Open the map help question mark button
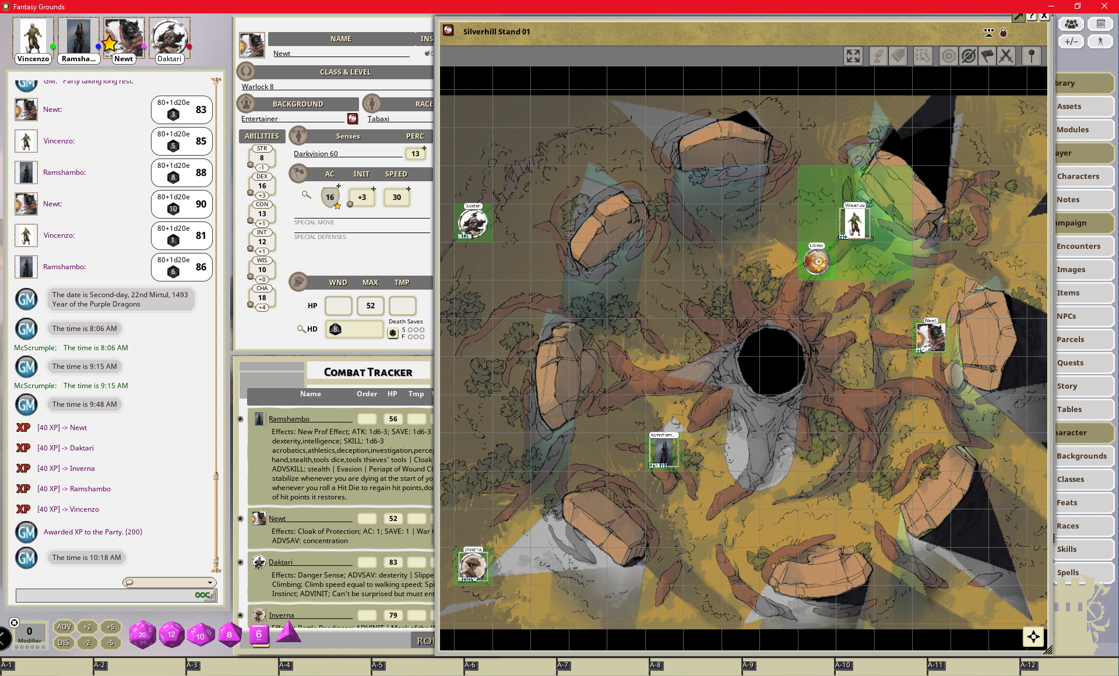Viewport: 1119px width, 676px height. coord(1032,16)
